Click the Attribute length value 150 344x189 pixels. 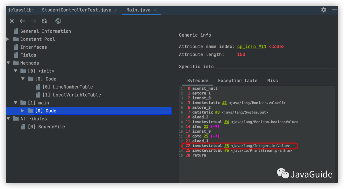click(241, 55)
